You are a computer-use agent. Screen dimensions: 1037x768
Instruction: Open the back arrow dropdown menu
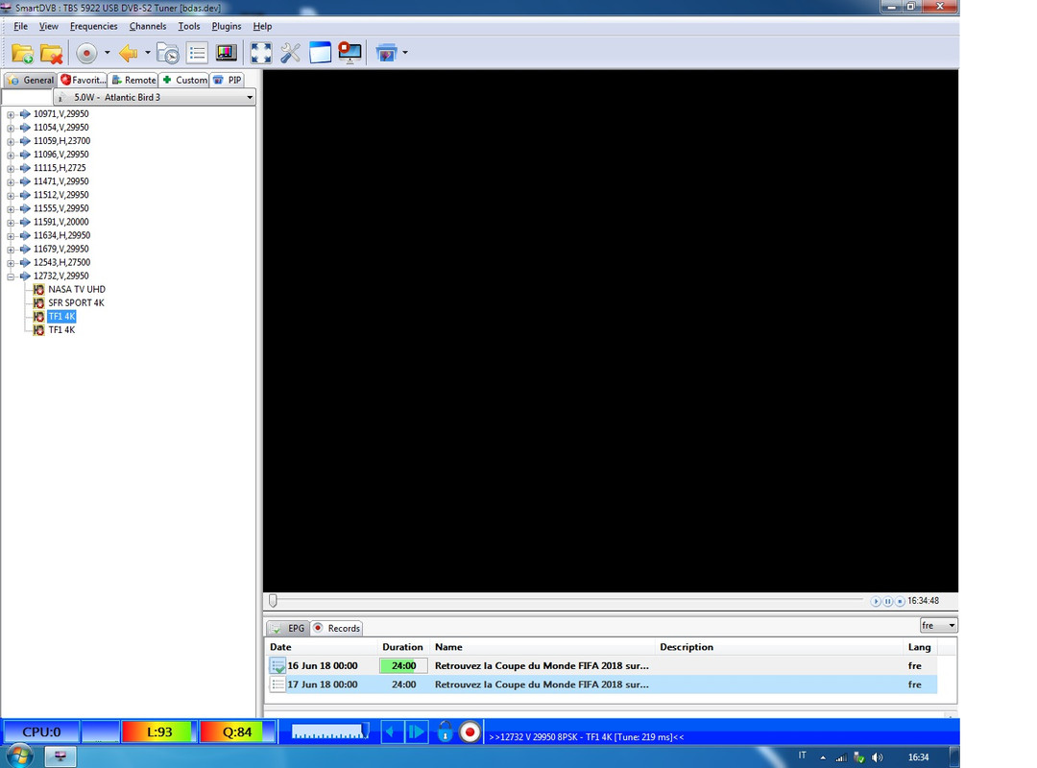coord(148,53)
